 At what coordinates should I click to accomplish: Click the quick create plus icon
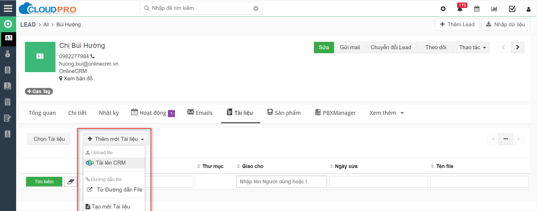(x=443, y=9)
